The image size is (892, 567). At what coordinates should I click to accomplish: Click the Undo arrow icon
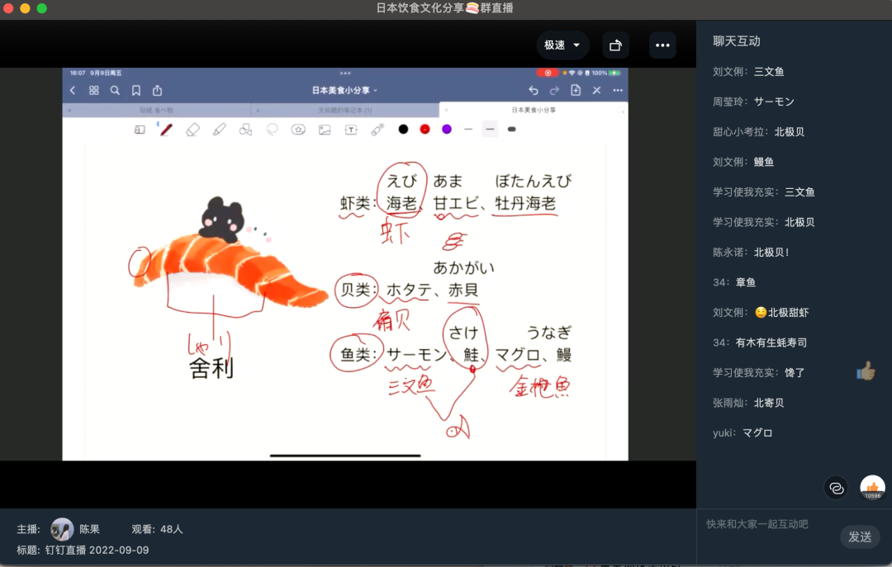(x=533, y=90)
